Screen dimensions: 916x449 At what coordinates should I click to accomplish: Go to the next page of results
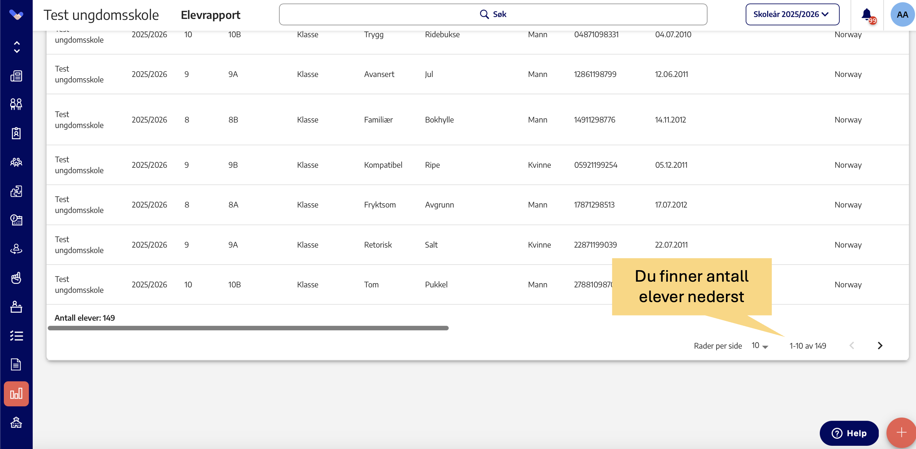tap(880, 346)
